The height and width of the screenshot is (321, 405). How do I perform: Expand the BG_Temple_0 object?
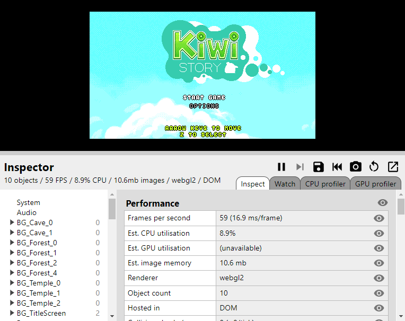(12, 282)
